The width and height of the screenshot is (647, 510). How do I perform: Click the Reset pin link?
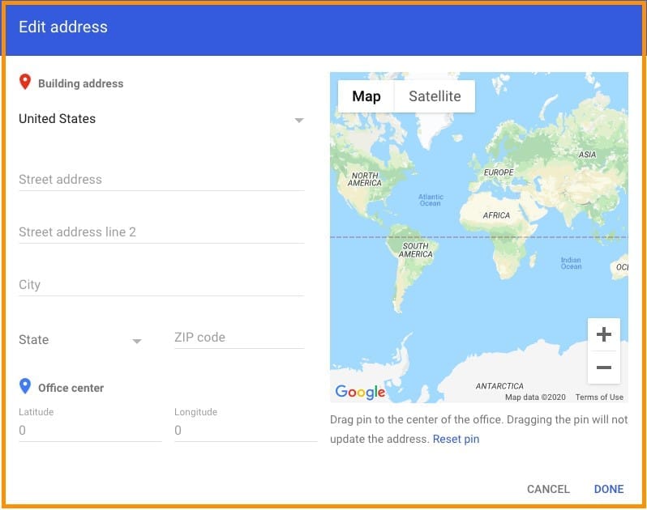pos(456,439)
